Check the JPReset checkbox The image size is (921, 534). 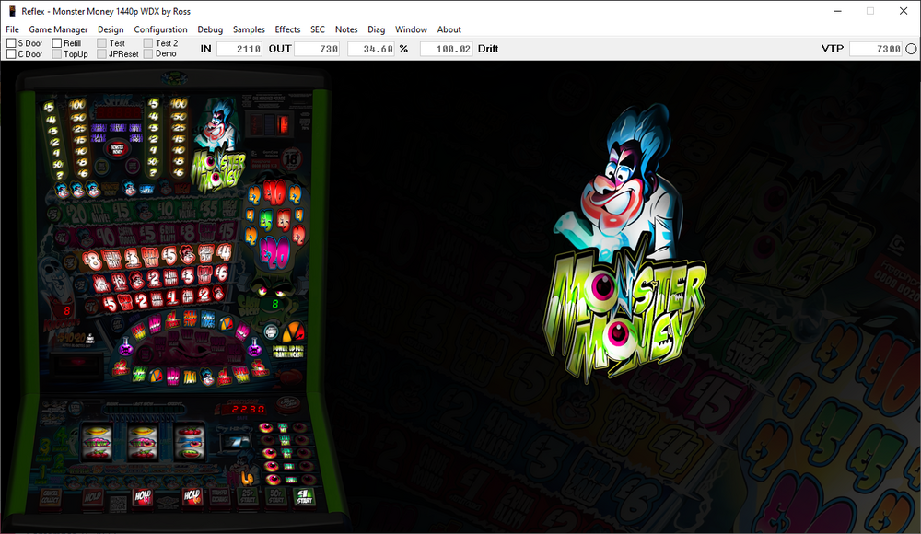click(101, 54)
